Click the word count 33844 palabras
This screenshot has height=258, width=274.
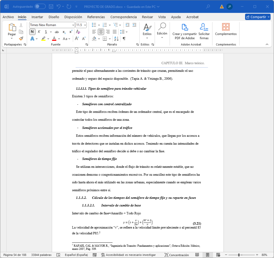coord(41,255)
